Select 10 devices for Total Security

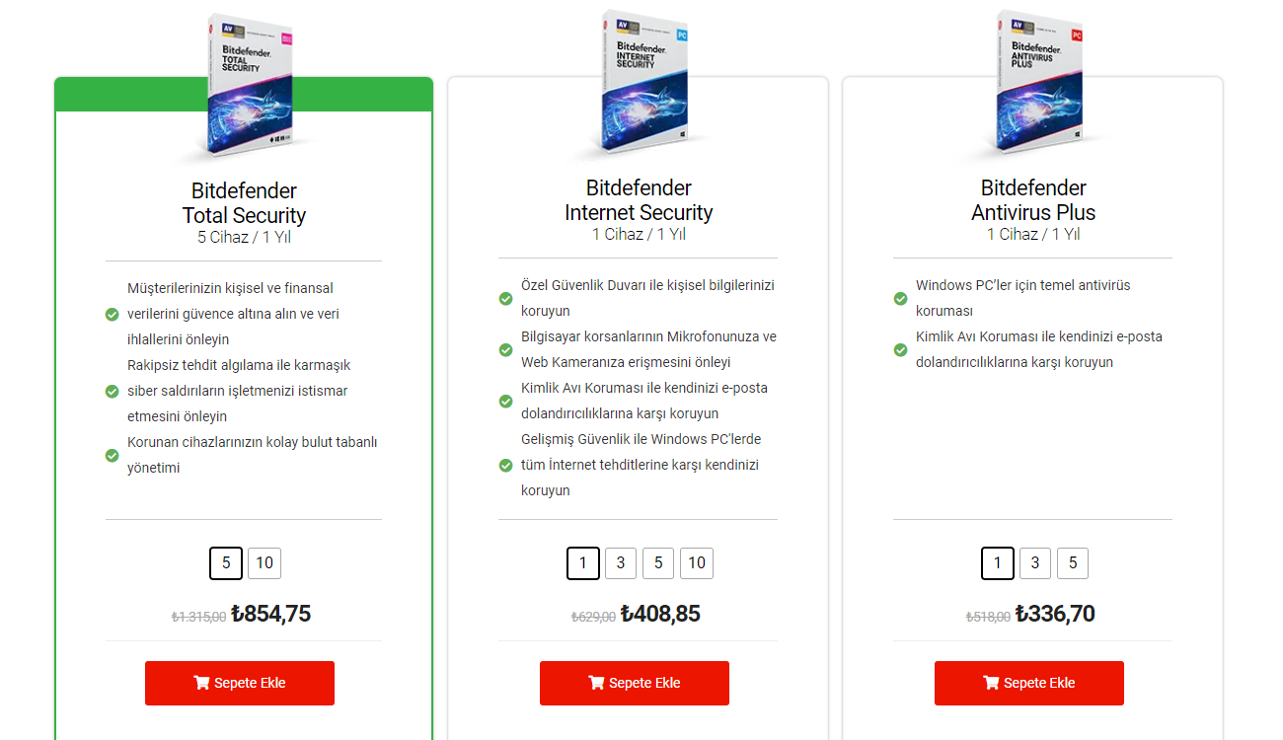(264, 563)
